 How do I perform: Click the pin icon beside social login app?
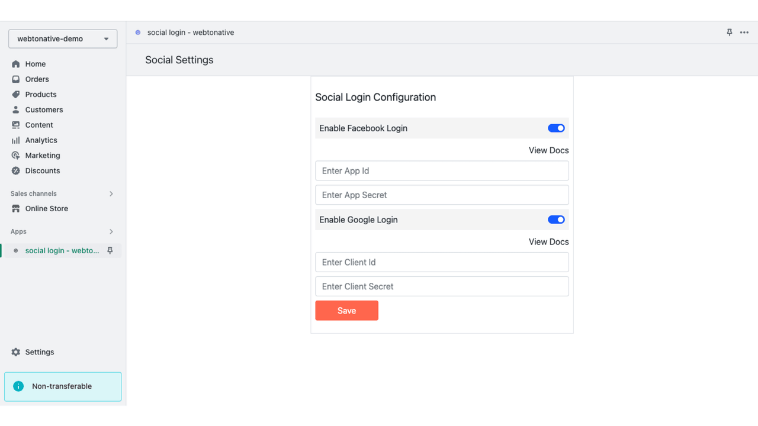click(x=110, y=251)
